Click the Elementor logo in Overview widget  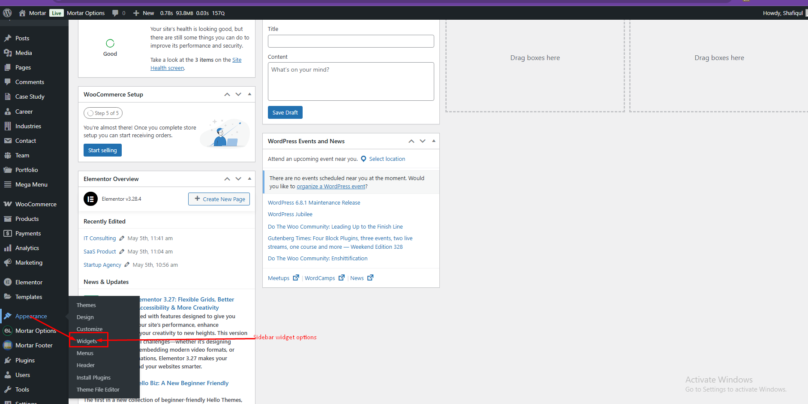[x=90, y=199]
